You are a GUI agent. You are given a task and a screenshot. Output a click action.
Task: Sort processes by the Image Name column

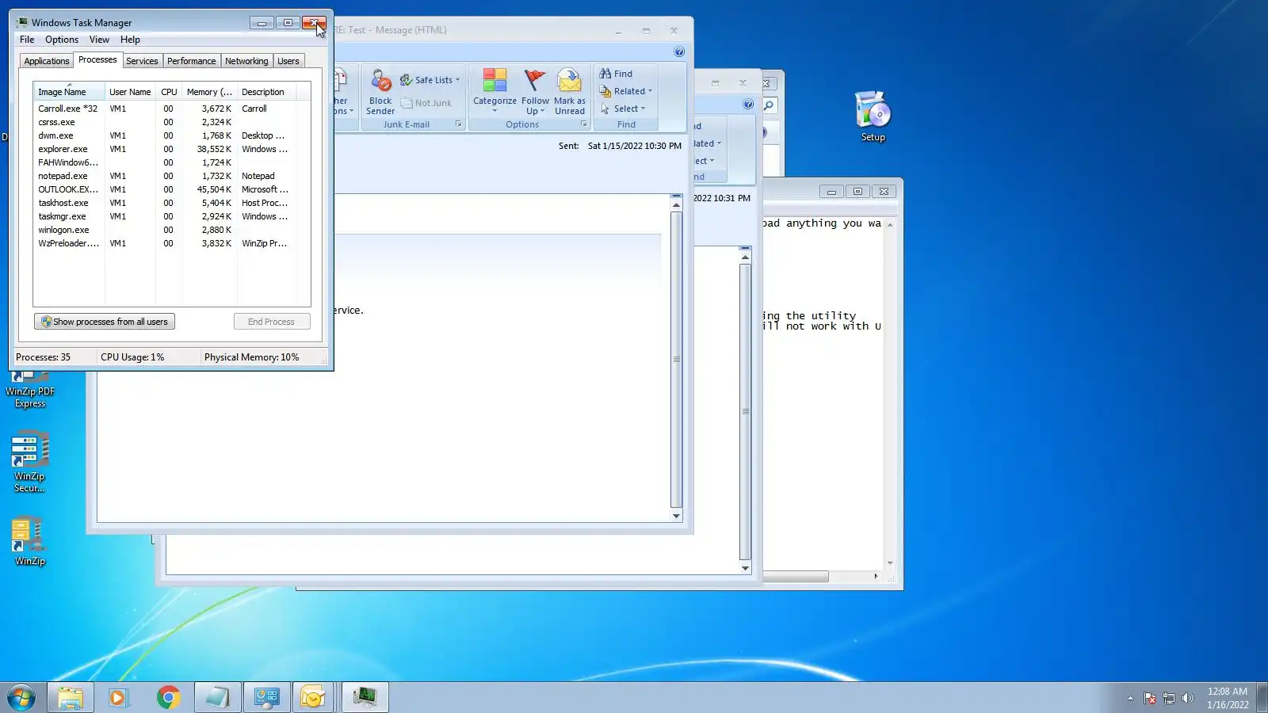click(x=69, y=92)
